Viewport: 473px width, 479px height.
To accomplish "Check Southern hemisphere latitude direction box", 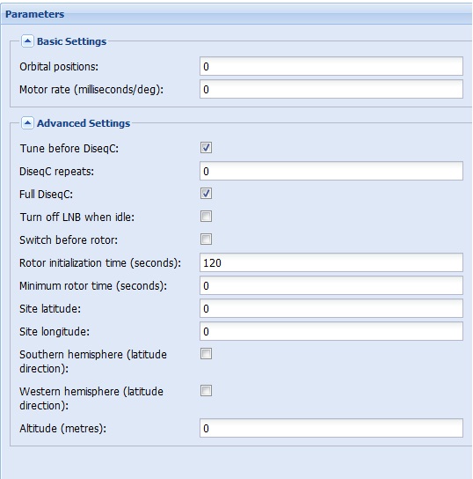I will pyautogui.click(x=206, y=354).
